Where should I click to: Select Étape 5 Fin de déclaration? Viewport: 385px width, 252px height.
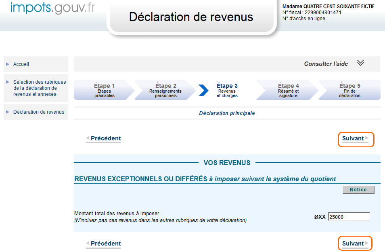pos(349,90)
